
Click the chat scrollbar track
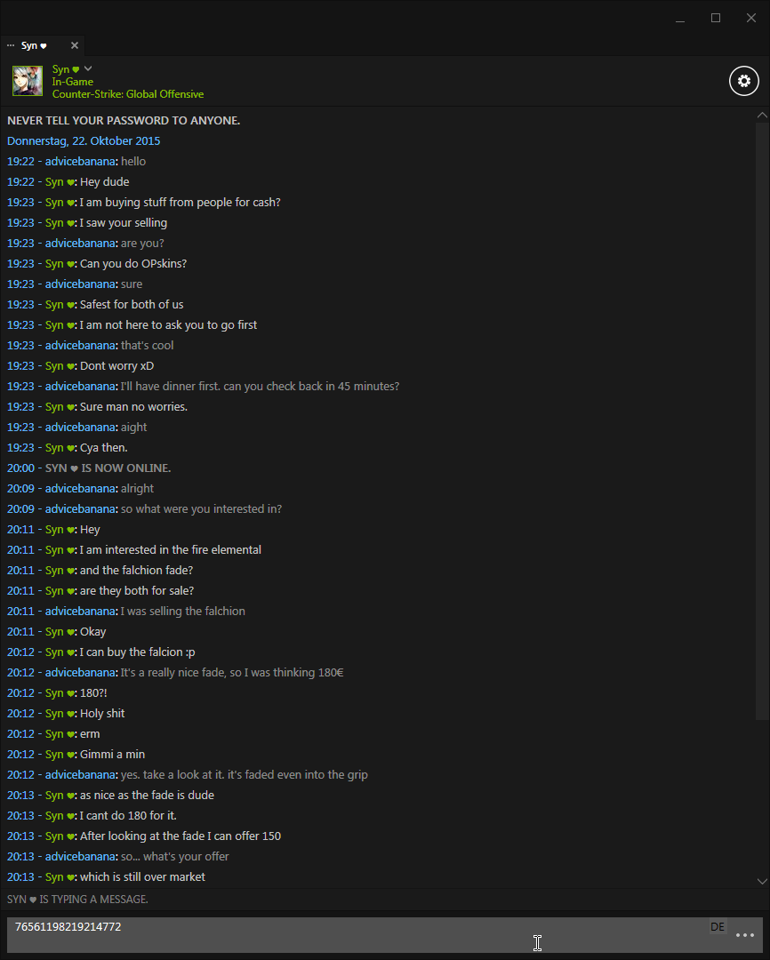pos(762,421)
